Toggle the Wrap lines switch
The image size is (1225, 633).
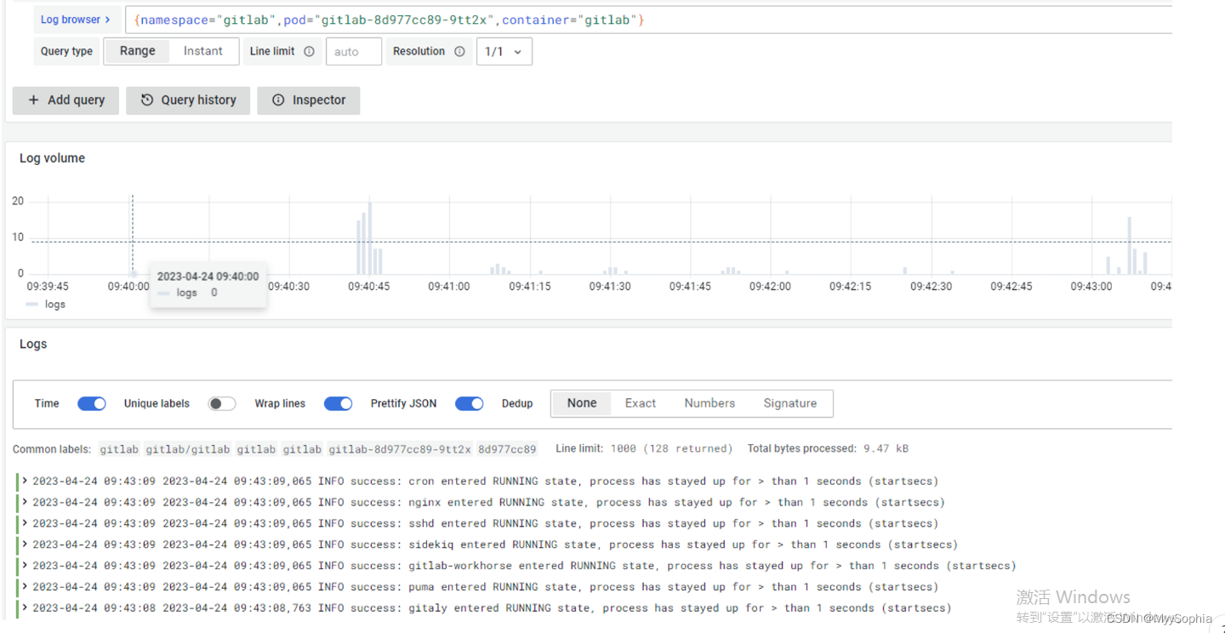[339, 403]
